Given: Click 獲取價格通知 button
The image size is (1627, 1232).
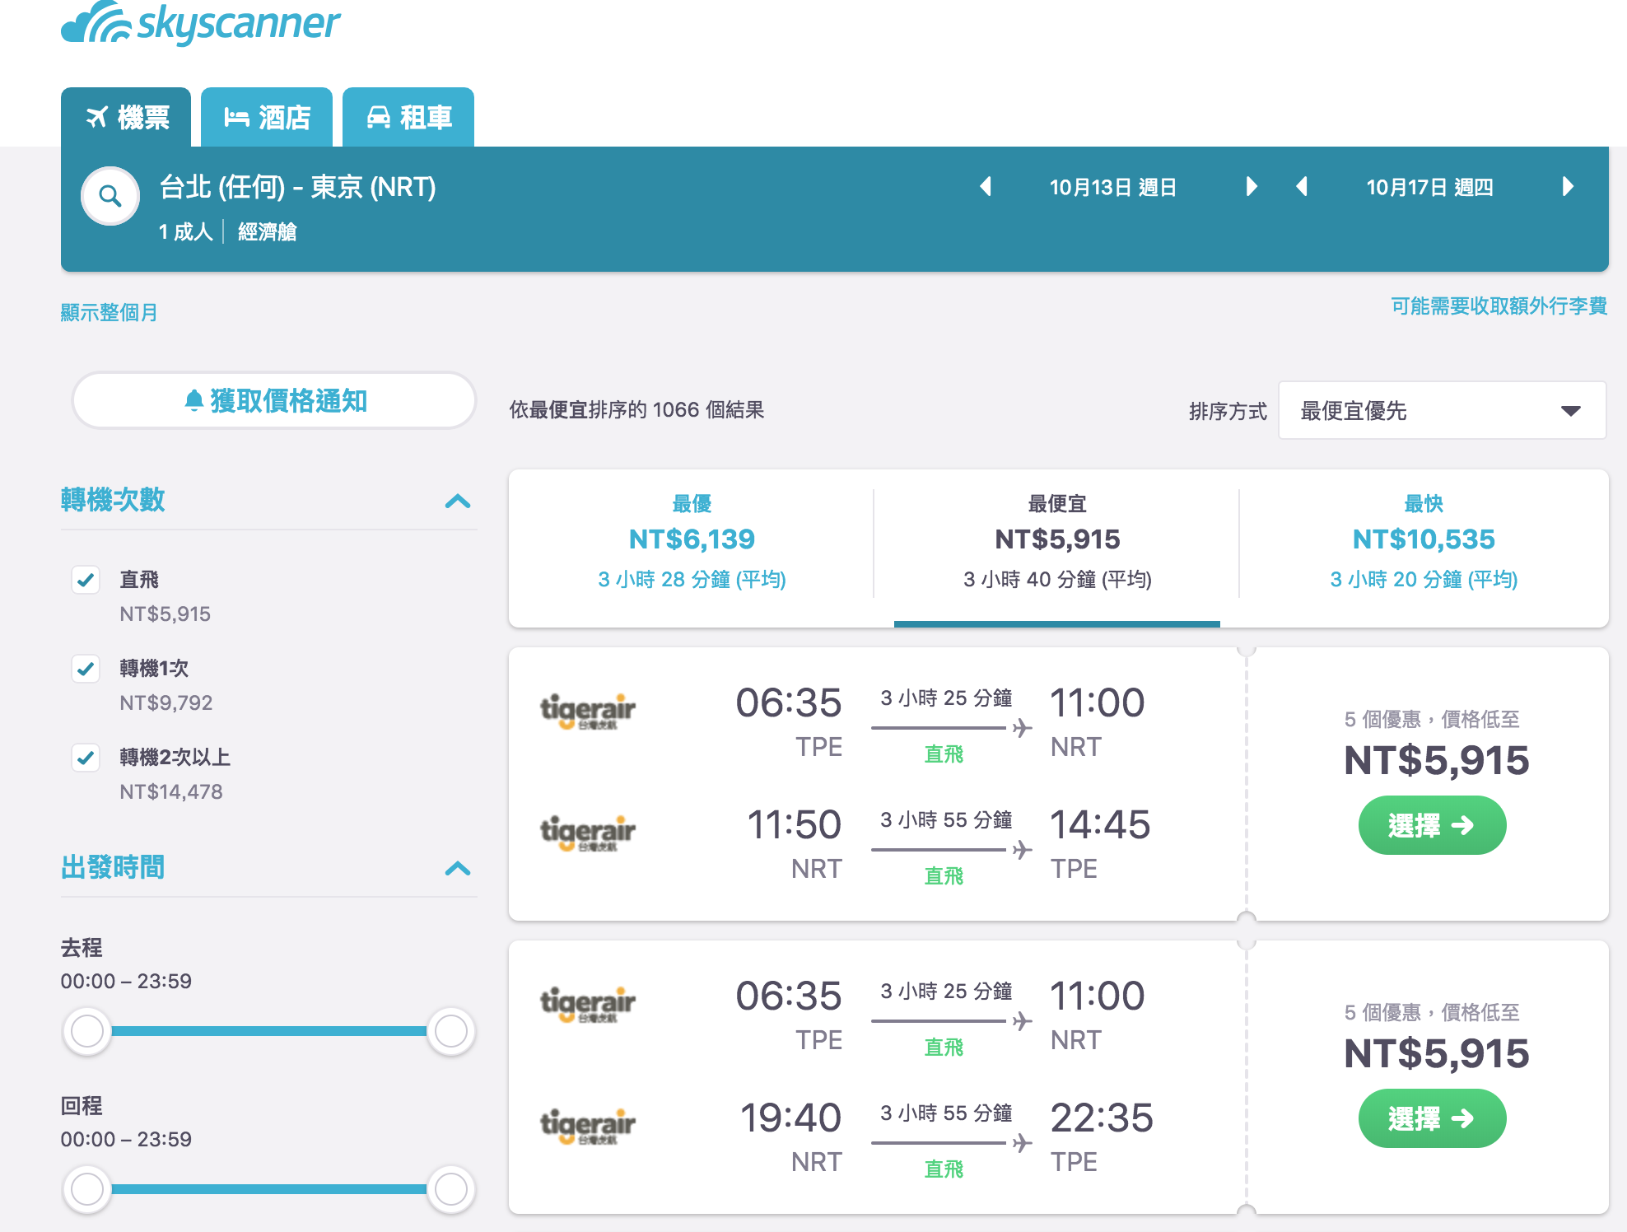Looking at the screenshot, I should coord(274,401).
